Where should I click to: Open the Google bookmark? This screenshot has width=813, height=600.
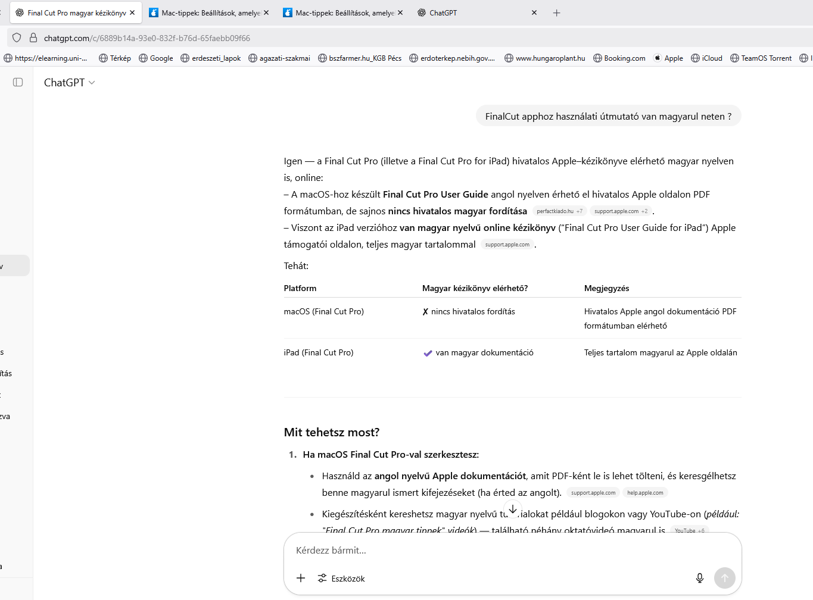(x=156, y=58)
